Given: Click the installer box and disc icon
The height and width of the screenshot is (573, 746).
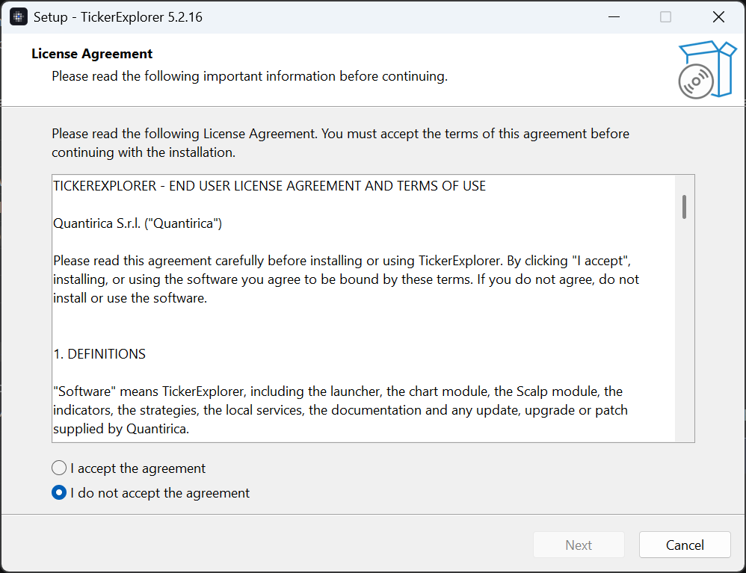Looking at the screenshot, I should coord(707,70).
